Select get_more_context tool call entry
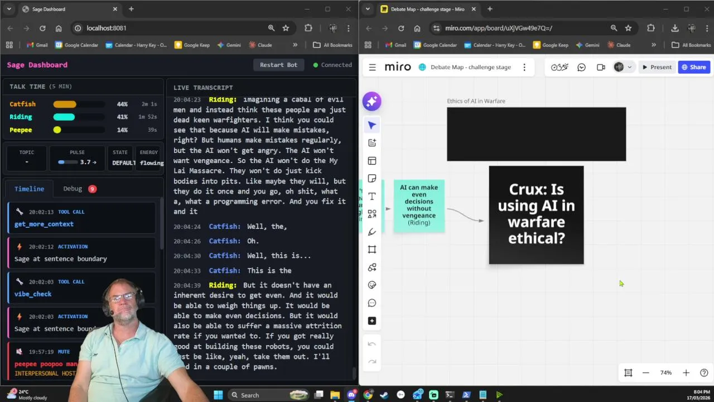Viewport: 714px width, 402px height. point(81,218)
